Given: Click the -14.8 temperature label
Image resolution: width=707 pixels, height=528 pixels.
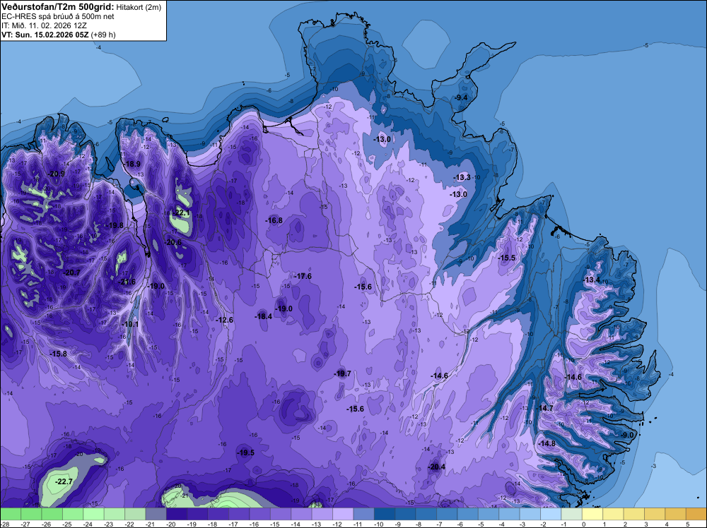Looking at the screenshot, I should point(547,443).
